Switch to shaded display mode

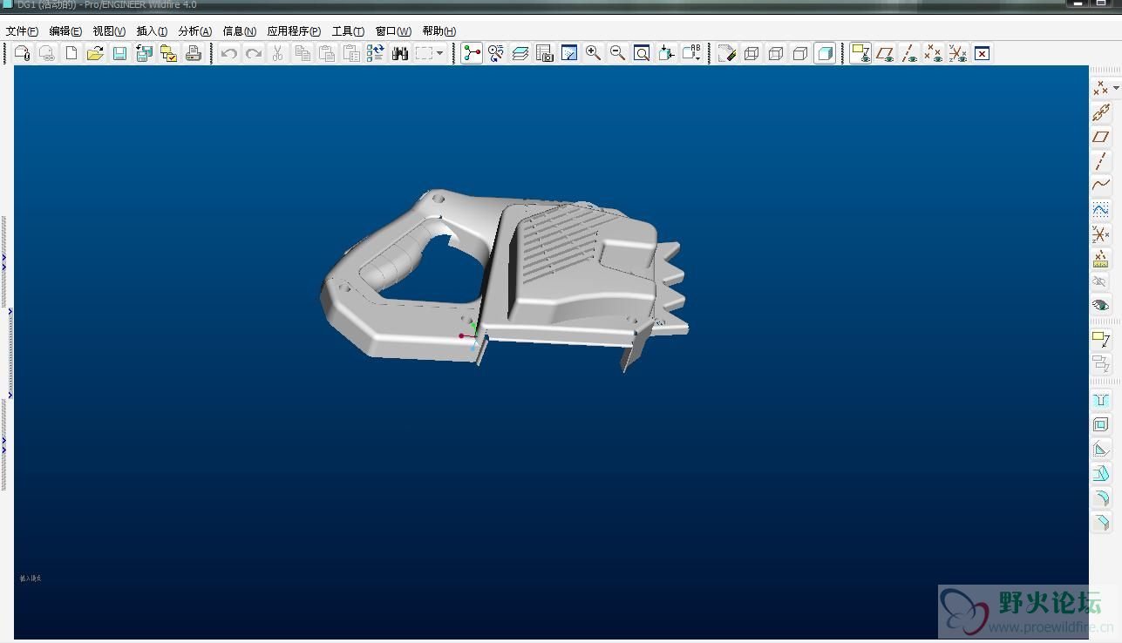tap(825, 53)
